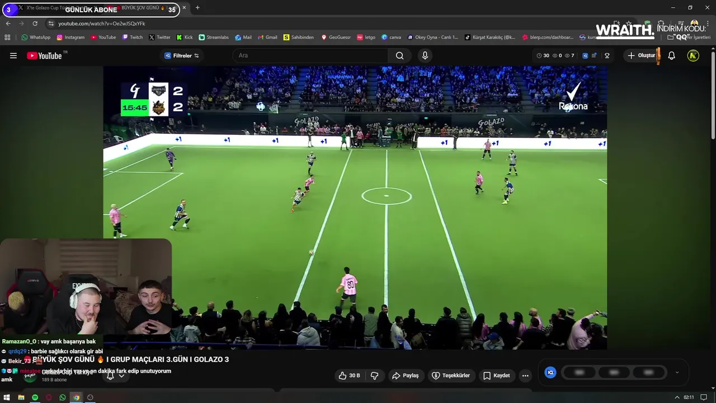This screenshot has width=716, height=403.
Task: Focus the Ara search field
Action: click(x=310, y=55)
